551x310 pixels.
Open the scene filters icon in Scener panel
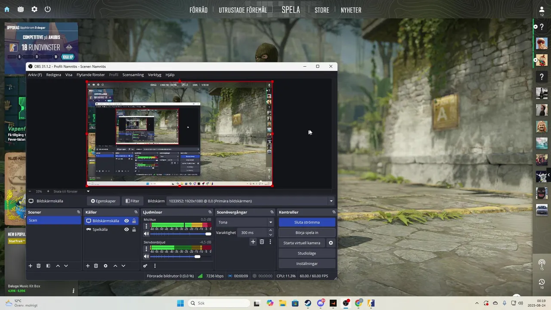coord(48,266)
